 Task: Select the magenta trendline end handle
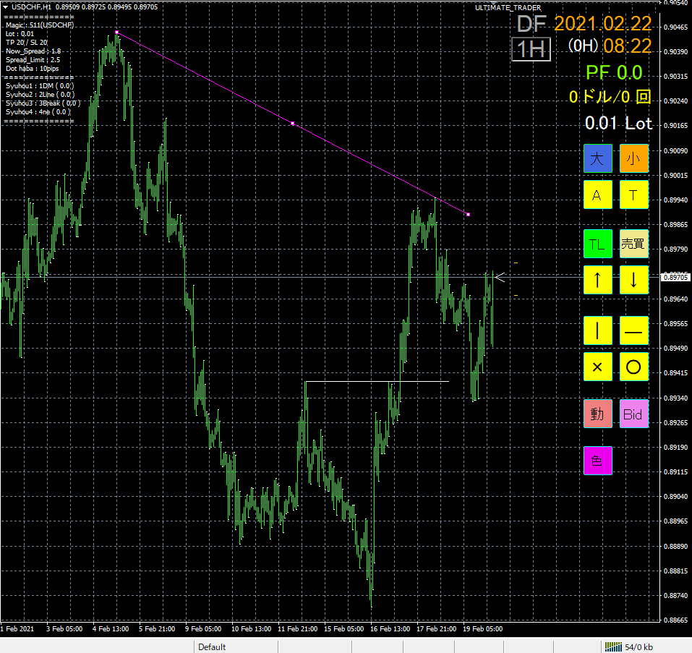click(469, 215)
